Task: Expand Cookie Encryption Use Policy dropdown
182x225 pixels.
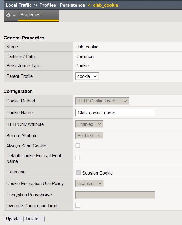Action: pos(89,183)
